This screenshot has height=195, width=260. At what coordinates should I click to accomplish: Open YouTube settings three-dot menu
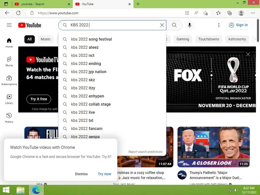coord(219,25)
